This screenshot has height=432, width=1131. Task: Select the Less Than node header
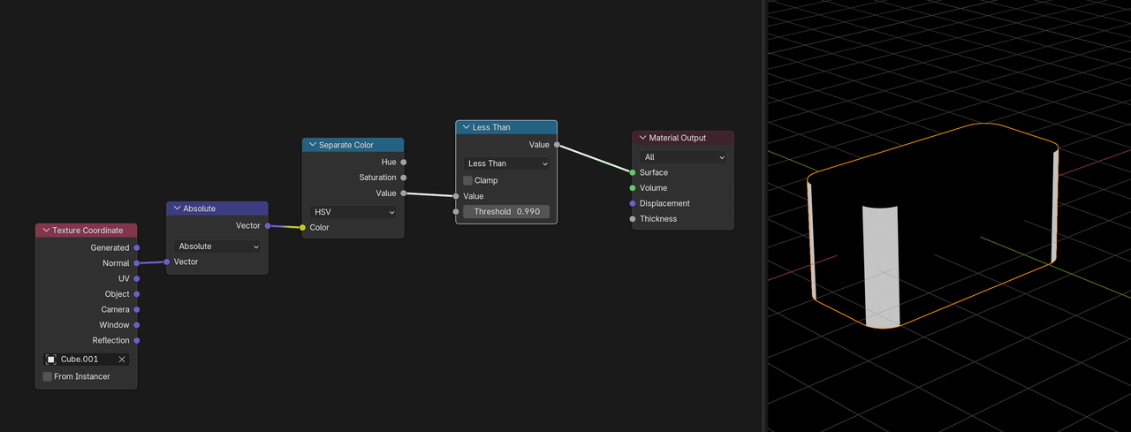coord(506,127)
